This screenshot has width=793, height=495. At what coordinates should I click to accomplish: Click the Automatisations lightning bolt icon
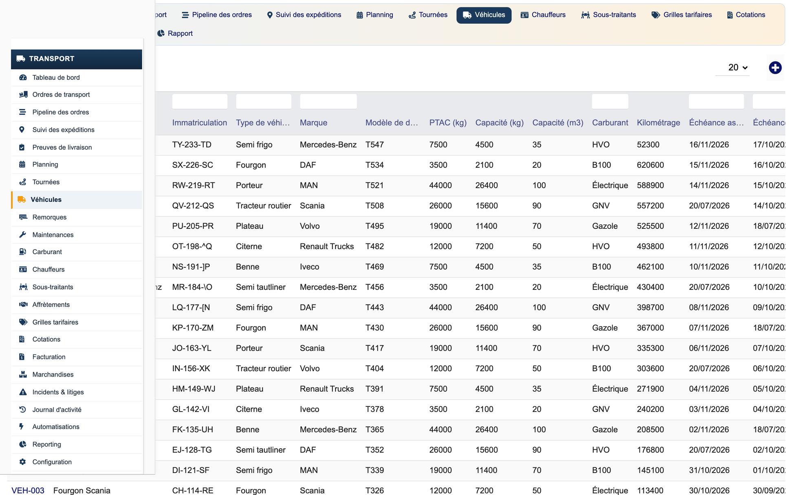click(22, 427)
